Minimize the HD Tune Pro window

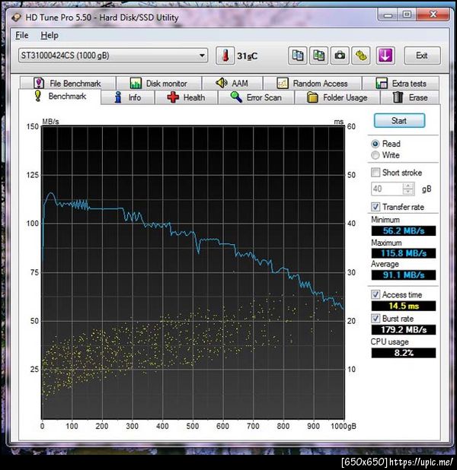tap(388, 14)
